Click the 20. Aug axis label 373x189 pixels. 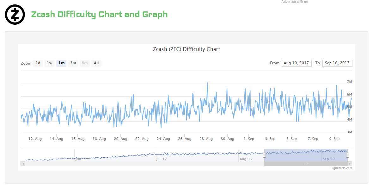coord(121,139)
